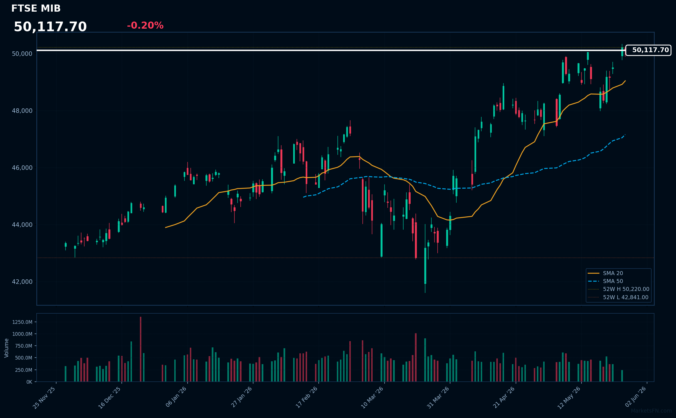Click the 46,000 price axis label
The width and height of the screenshot is (676, 418).
(22, 168)
